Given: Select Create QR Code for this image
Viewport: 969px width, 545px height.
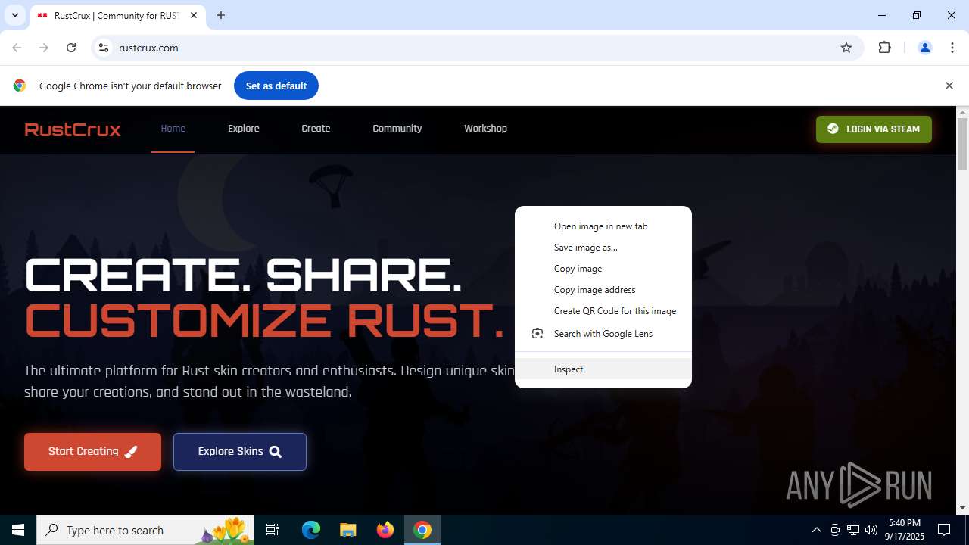Looking at the screenshot, I should pos(603,311).
